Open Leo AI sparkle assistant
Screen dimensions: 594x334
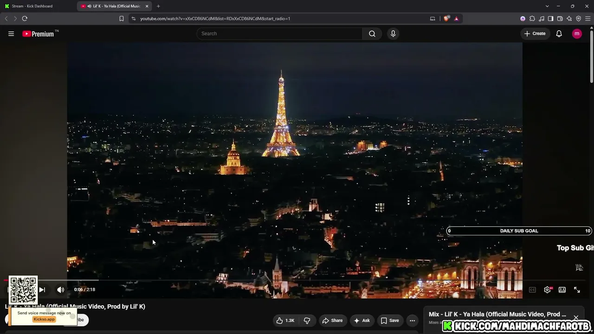pos(569,19)
